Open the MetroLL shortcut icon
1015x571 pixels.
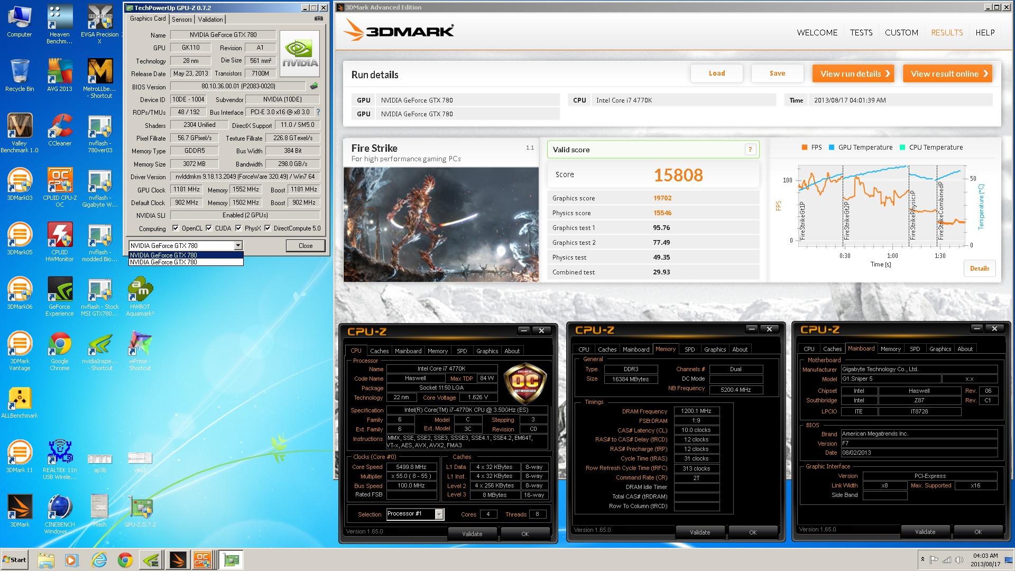[99, 78]
